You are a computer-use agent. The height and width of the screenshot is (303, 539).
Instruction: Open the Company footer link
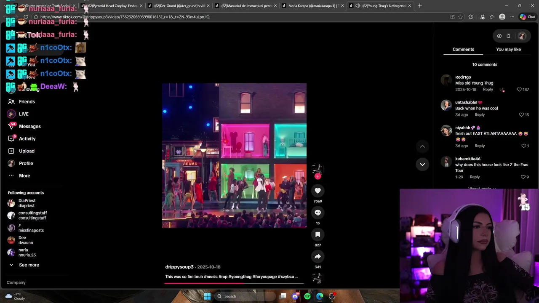point(16,283)
